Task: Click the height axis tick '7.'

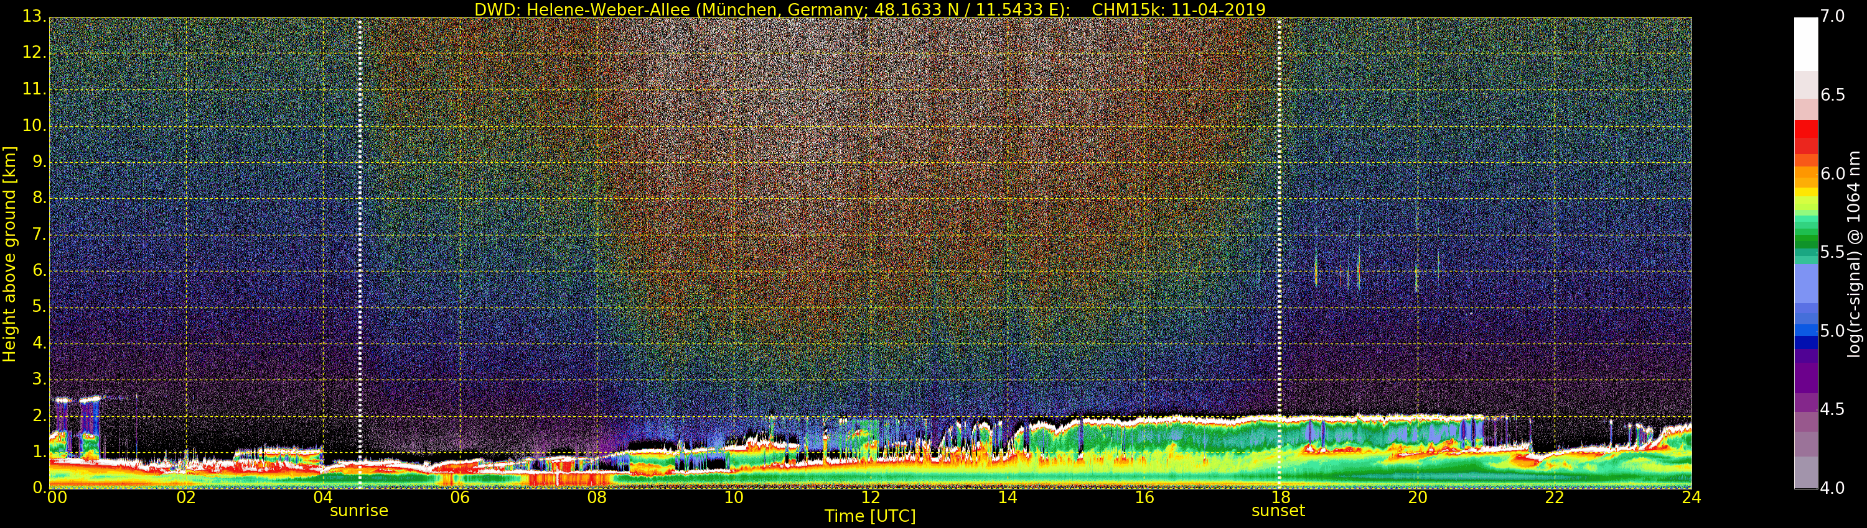Action: [40, 234]
